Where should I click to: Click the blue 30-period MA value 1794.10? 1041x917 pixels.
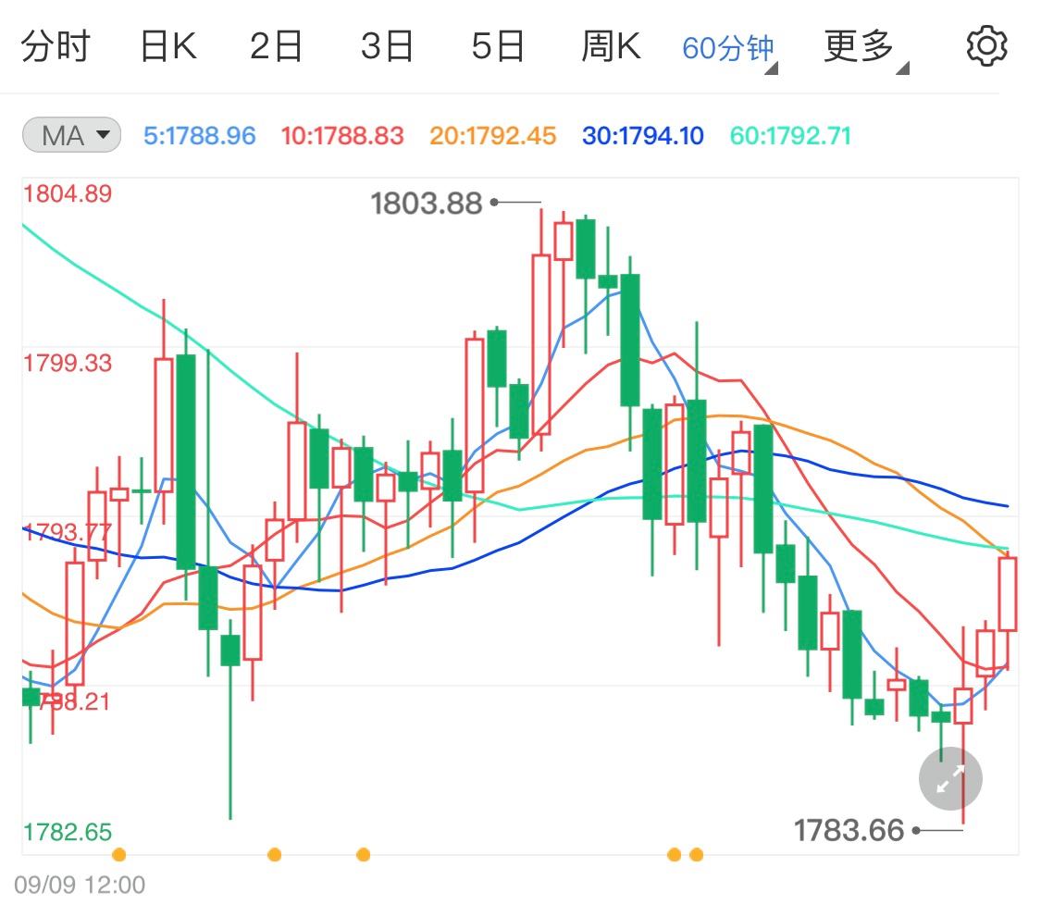coord(641,135)
